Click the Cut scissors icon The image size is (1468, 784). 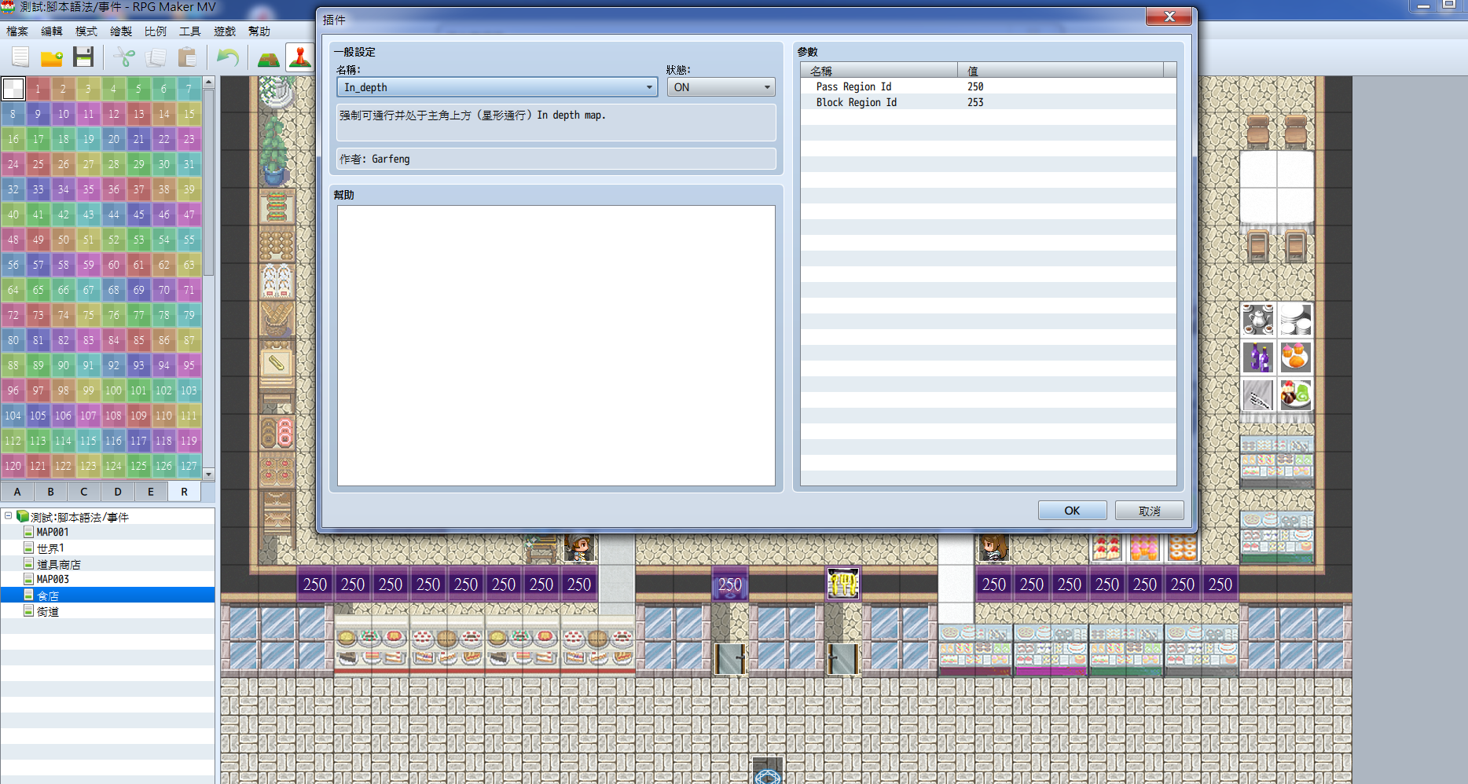click(124, 57)
